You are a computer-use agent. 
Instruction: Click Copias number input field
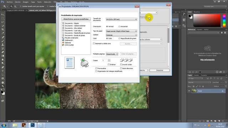pyautogui.click(x=105, y=60)
